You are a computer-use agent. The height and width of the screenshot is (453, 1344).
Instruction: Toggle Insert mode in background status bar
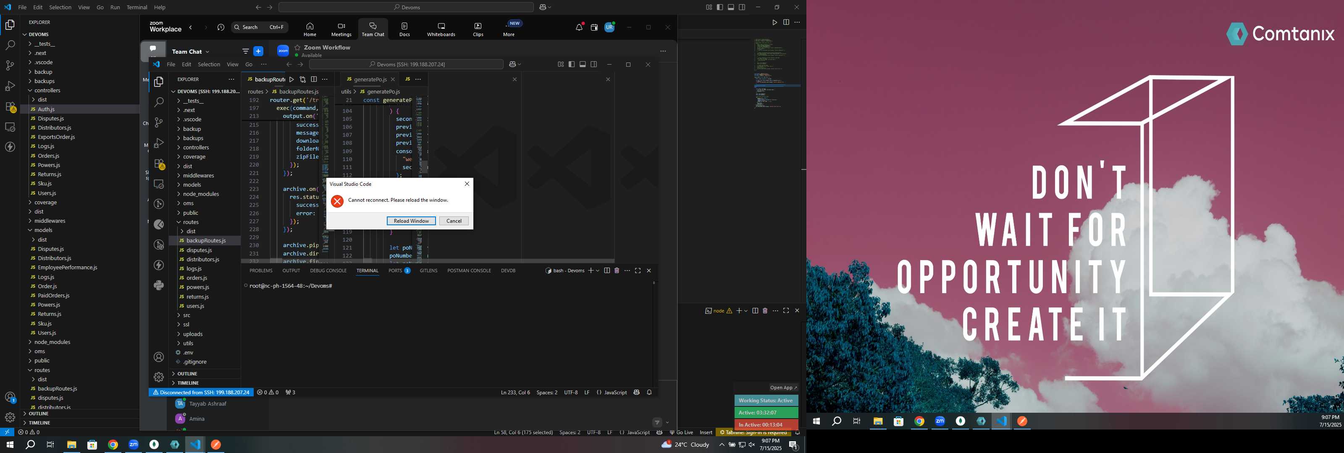point(706,432)
